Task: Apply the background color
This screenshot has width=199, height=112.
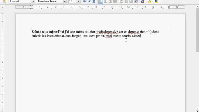Action: coord(156,1)
